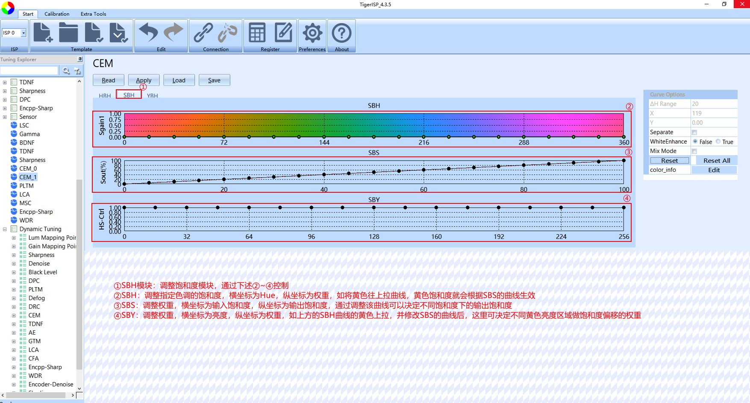Enable the Mix Mode checkbox

click(694, 151)
